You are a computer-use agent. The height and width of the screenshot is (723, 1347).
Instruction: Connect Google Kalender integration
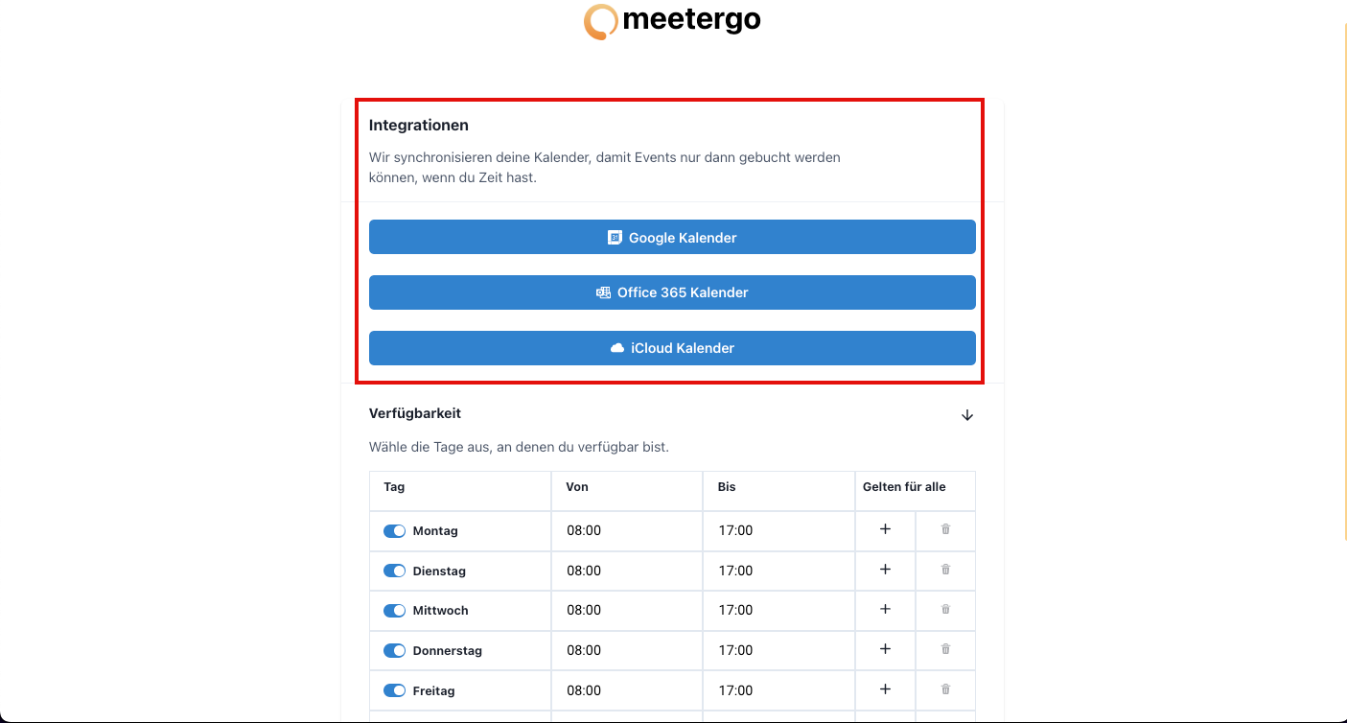[x=672, y=237]
